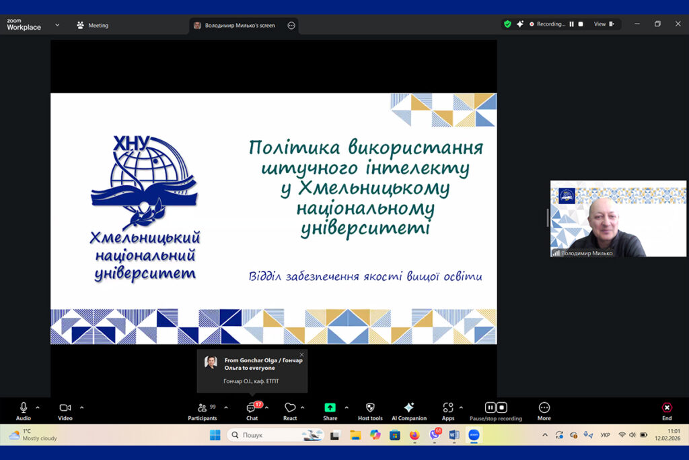Viewport: 689px width, 460px height.
Task: Open the More options menu
Action: point(544,408)
